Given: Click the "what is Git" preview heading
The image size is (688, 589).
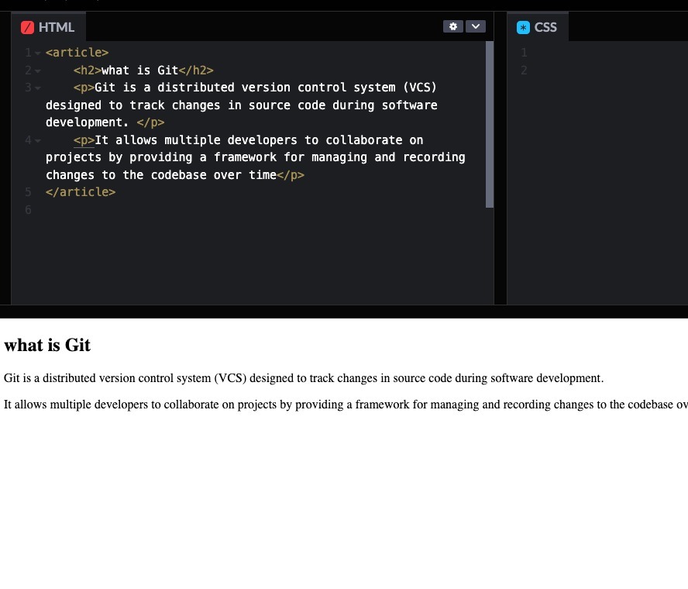Looking at the screenshot, I should click(x=47, y=346).
